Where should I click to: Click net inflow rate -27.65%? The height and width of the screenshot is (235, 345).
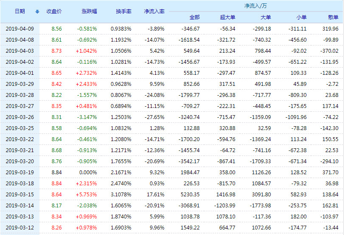(154, 117)
